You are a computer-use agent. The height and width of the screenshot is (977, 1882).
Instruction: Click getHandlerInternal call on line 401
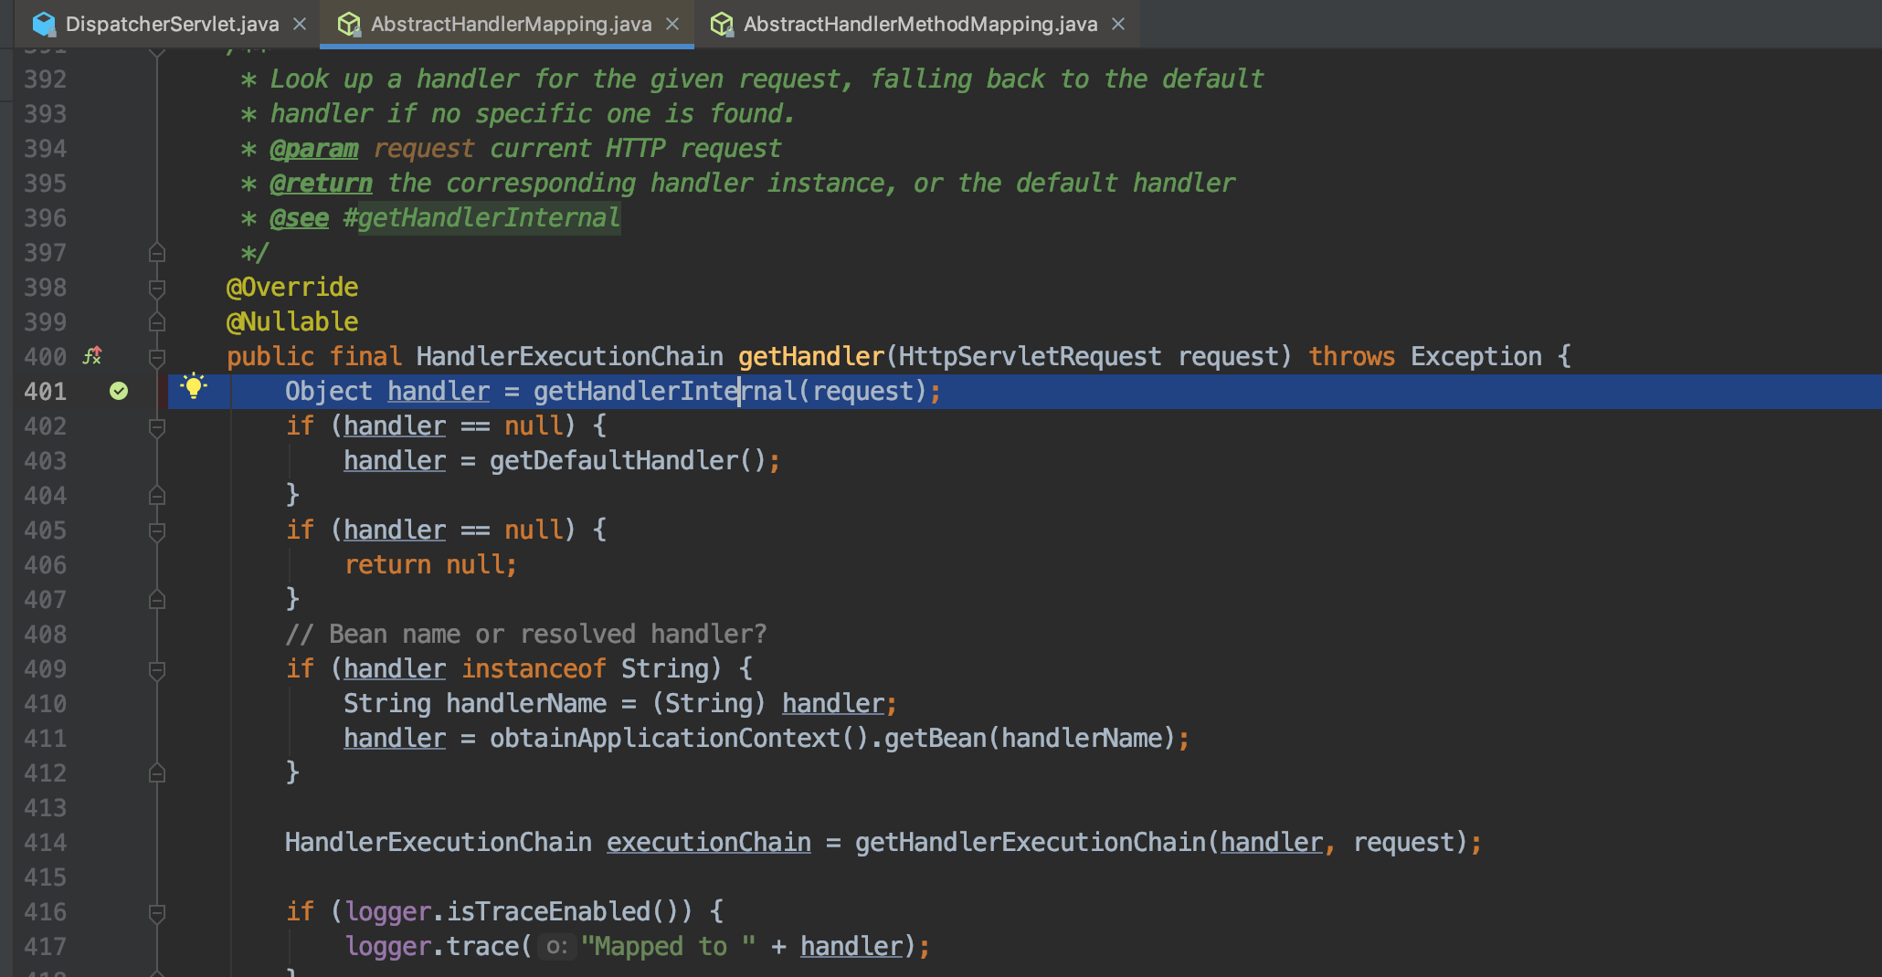[x=665, y=391]
